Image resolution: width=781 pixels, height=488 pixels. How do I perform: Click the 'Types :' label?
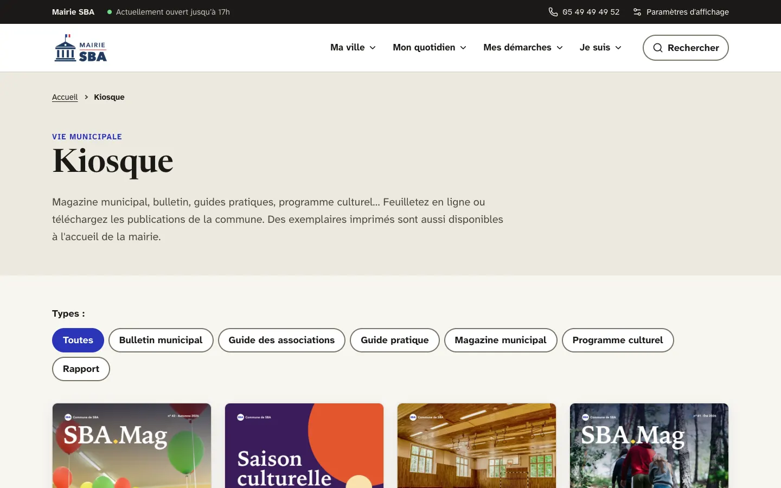pyautogui.click(x=68, y=313)
